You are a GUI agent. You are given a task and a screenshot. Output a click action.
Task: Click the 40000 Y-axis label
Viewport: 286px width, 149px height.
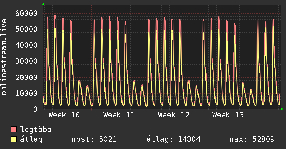pos(26,45)
